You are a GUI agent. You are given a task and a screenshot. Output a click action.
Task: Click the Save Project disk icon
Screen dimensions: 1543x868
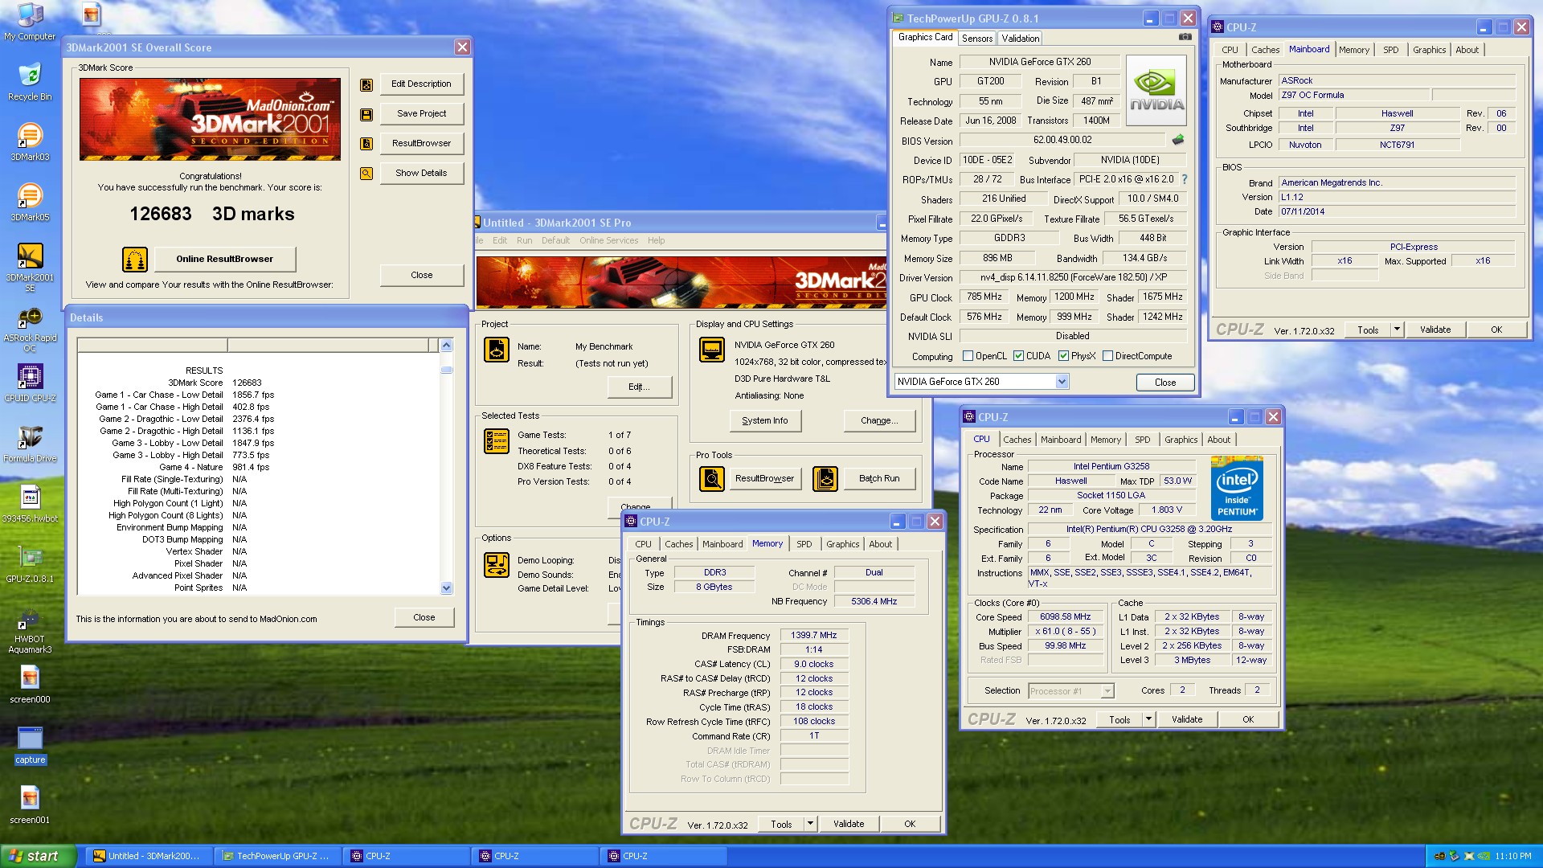pyautogui.click(x=366, y=114)
